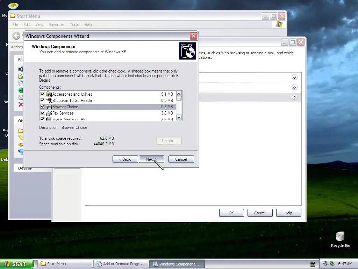The width and height of the screenshot is (358, 269).
Task: Click the green globe publish icon in sidebar
Action: 21,90
